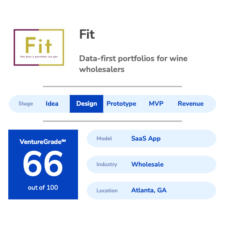Switch to the Prototype stage

click(121, 104)
